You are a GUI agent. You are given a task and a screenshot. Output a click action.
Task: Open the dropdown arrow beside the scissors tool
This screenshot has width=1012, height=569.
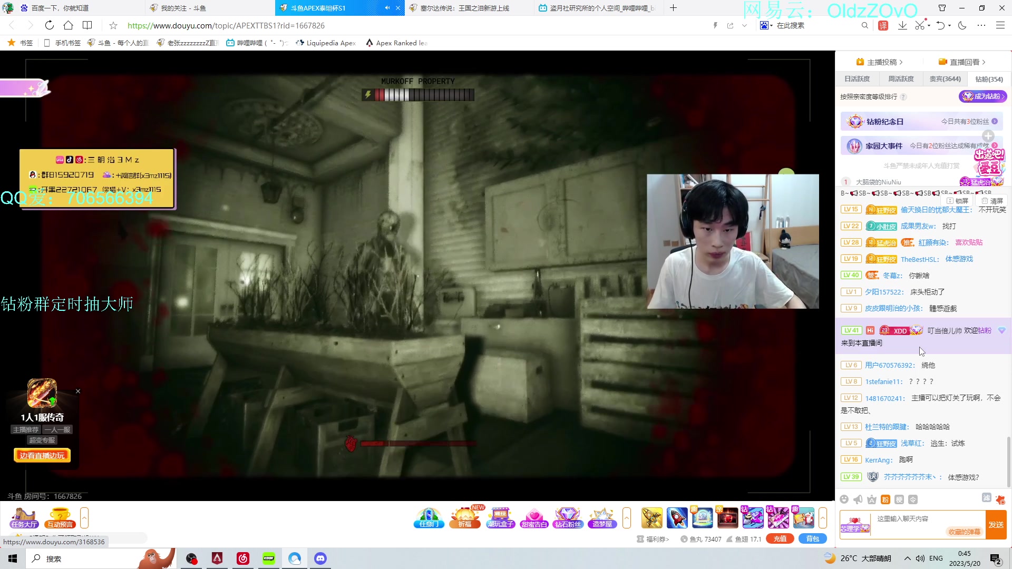pyautogui.click(x=929, y=25)
